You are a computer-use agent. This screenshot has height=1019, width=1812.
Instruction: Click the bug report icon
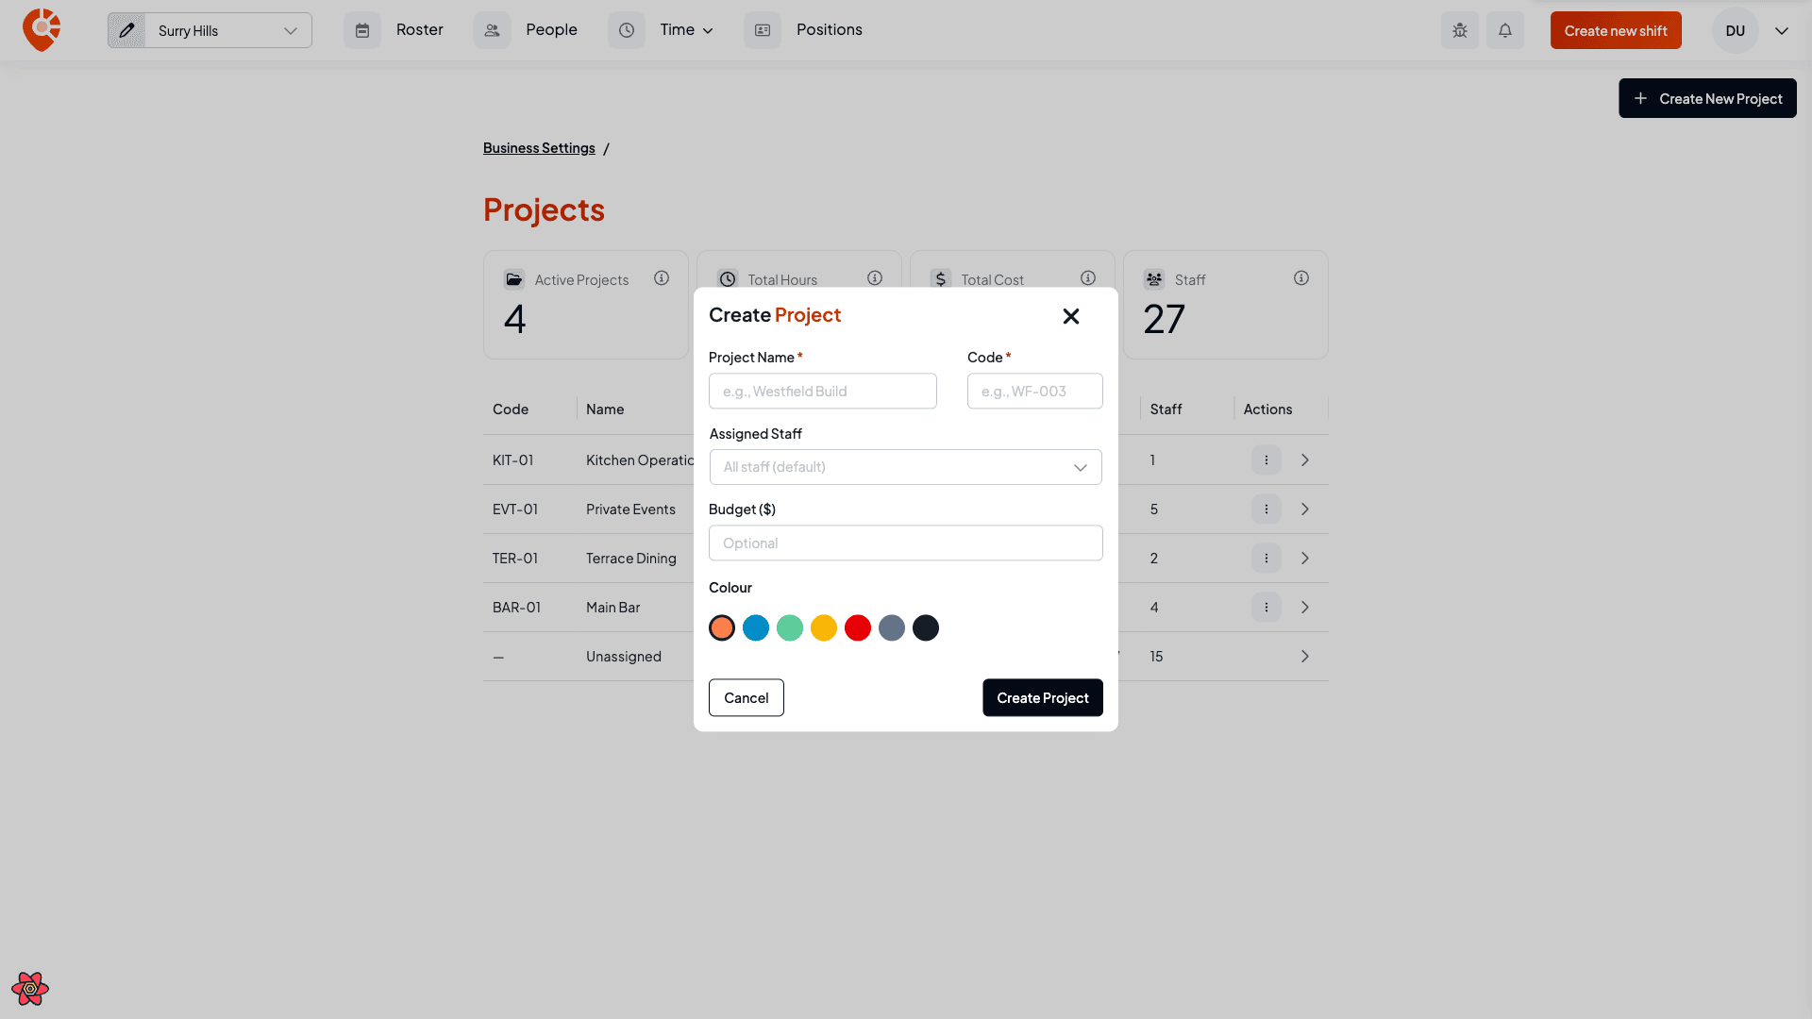[1460, 30]
